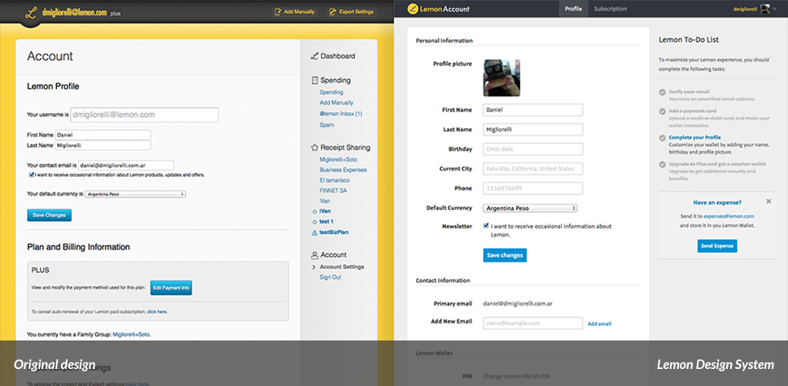Click the warning icon beside testBizPlan

[x=314, y=232]
